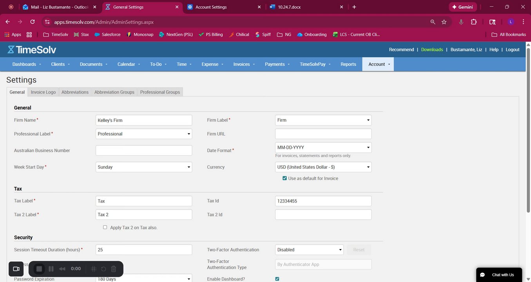The height and width of the screenshot is (282, 531).
Task: Go back with browser back arrow
Action: tap(8, 22)
